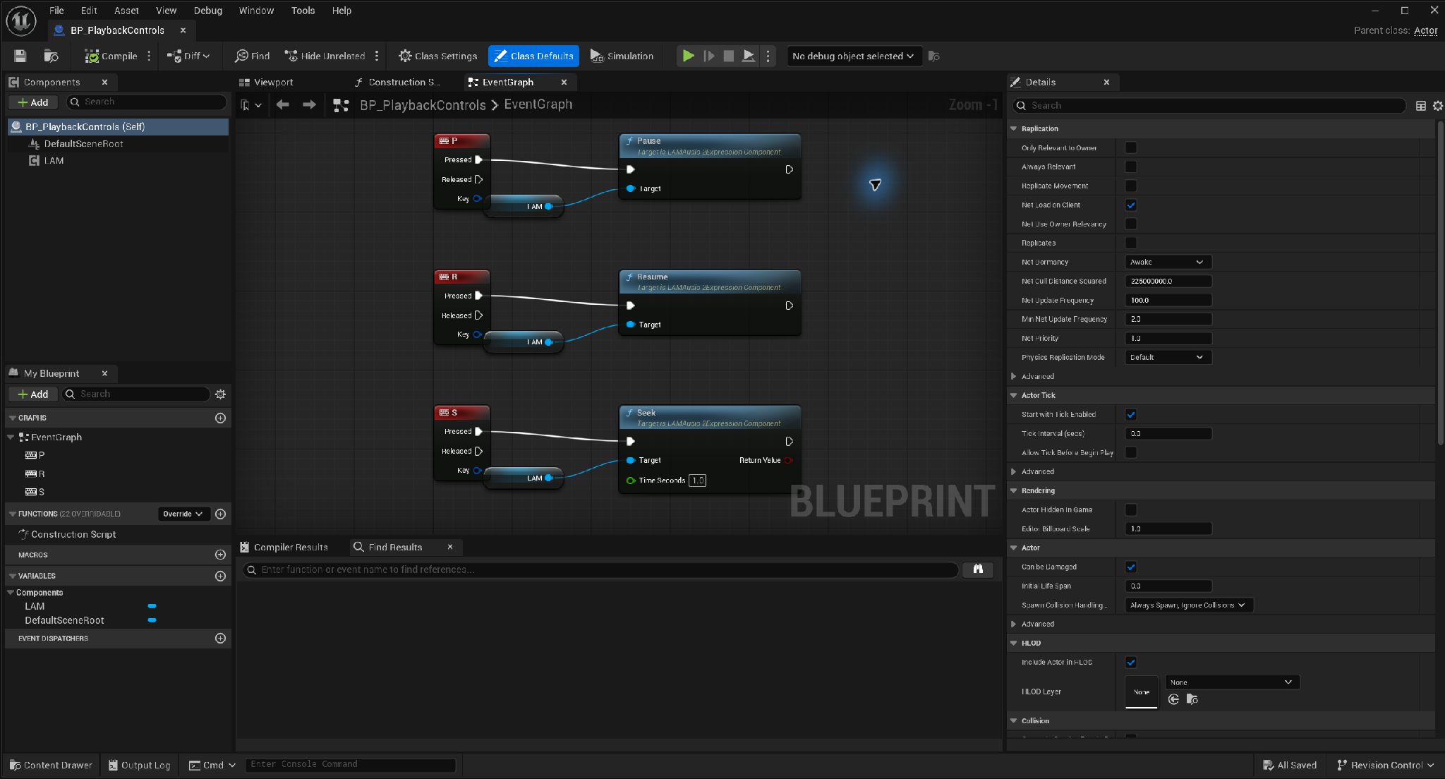Open the Asset menu
Image resolution: width=1445 pixels, height=779 pixels.
(126, 11)
